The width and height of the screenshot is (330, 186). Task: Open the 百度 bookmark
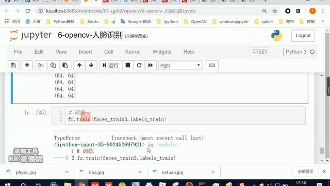[x=33, y=22]
